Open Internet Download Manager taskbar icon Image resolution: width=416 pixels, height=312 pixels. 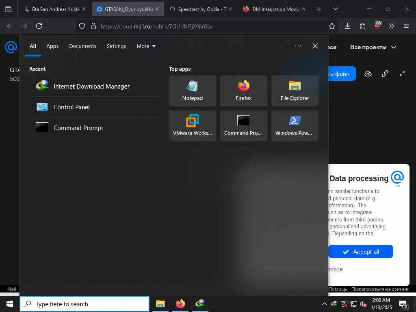pos(200,304)
